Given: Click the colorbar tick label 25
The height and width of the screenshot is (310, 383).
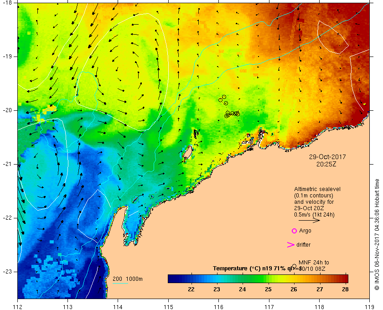Looking at the screenshot, I should click(269, 289).
